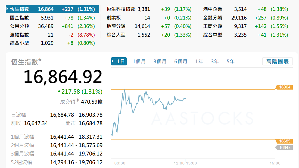This screenshot has height=168, width=299.
Task: Select the 1年 chart tab
Action: [199, 62]
